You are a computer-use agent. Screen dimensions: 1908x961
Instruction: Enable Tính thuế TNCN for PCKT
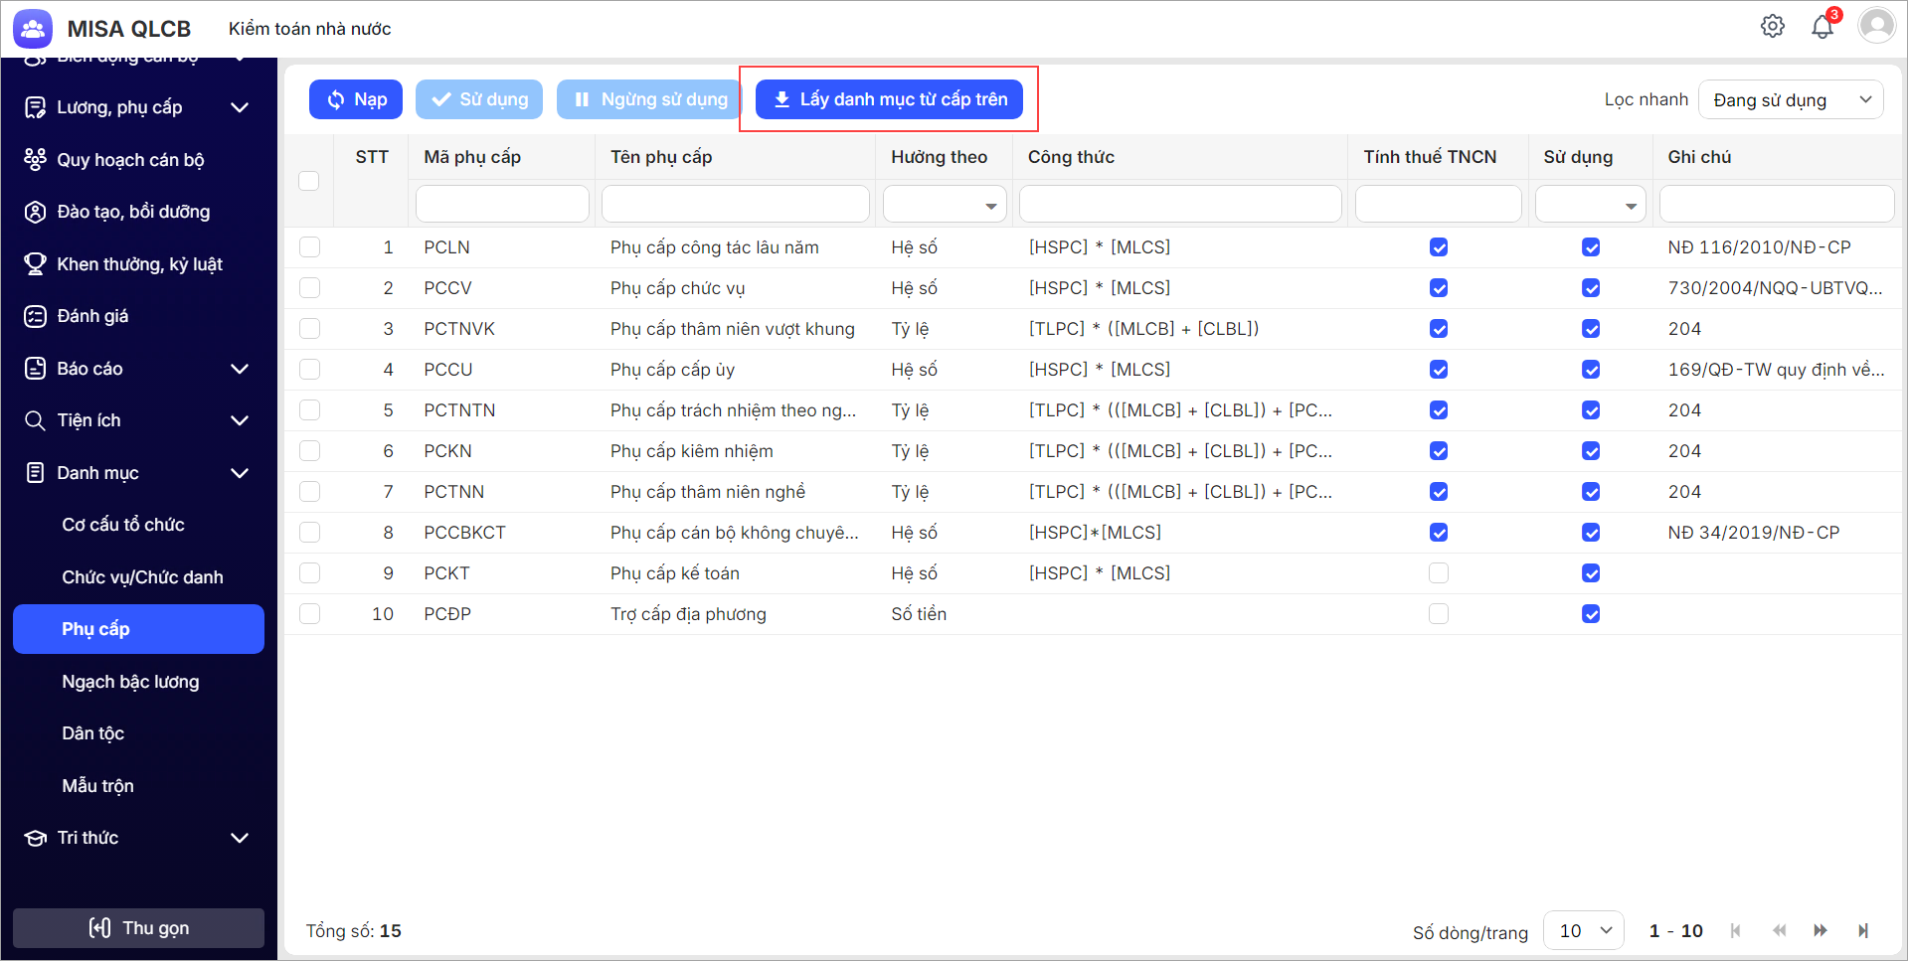[x=1438, y=573]
